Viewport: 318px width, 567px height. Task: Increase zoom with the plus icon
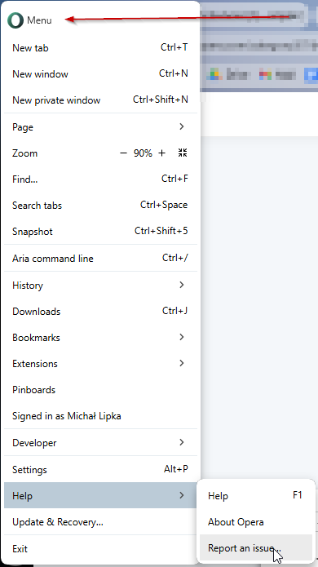click(162, 153)
